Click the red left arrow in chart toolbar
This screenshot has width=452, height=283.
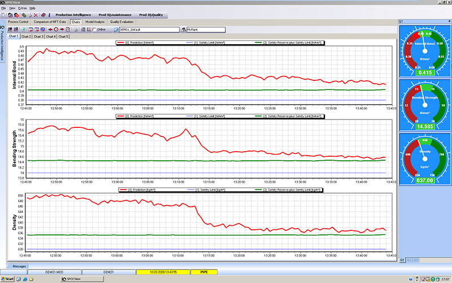coord(51,29)
